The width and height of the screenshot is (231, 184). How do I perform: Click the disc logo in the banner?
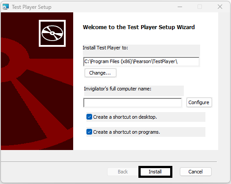(x=52, y=34)
